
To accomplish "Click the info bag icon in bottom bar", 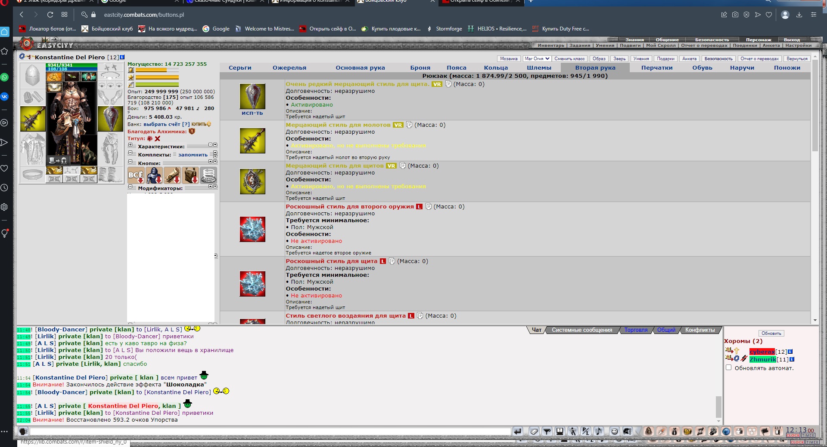I will (674, 431).
